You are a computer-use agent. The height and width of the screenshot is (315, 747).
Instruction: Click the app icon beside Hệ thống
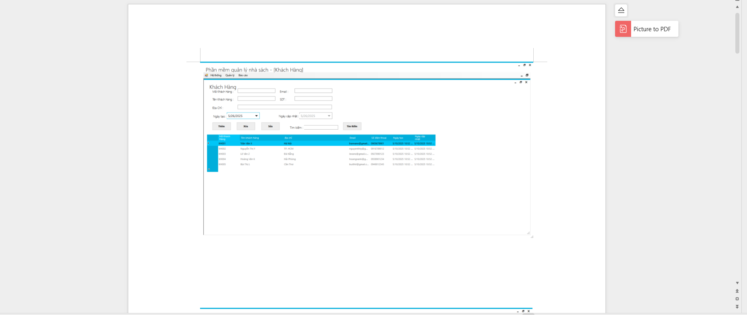click(x=206, y=75)
